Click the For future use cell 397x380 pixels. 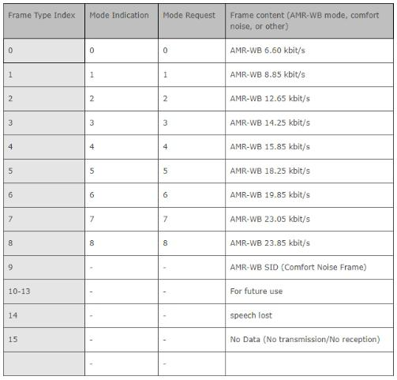pyautogui.click(x=309, y=292)
